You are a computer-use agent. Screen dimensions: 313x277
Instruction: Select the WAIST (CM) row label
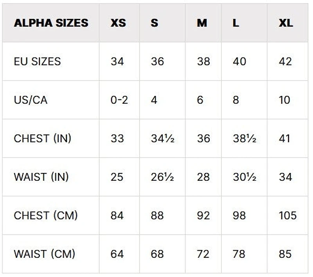click(44, 254)
